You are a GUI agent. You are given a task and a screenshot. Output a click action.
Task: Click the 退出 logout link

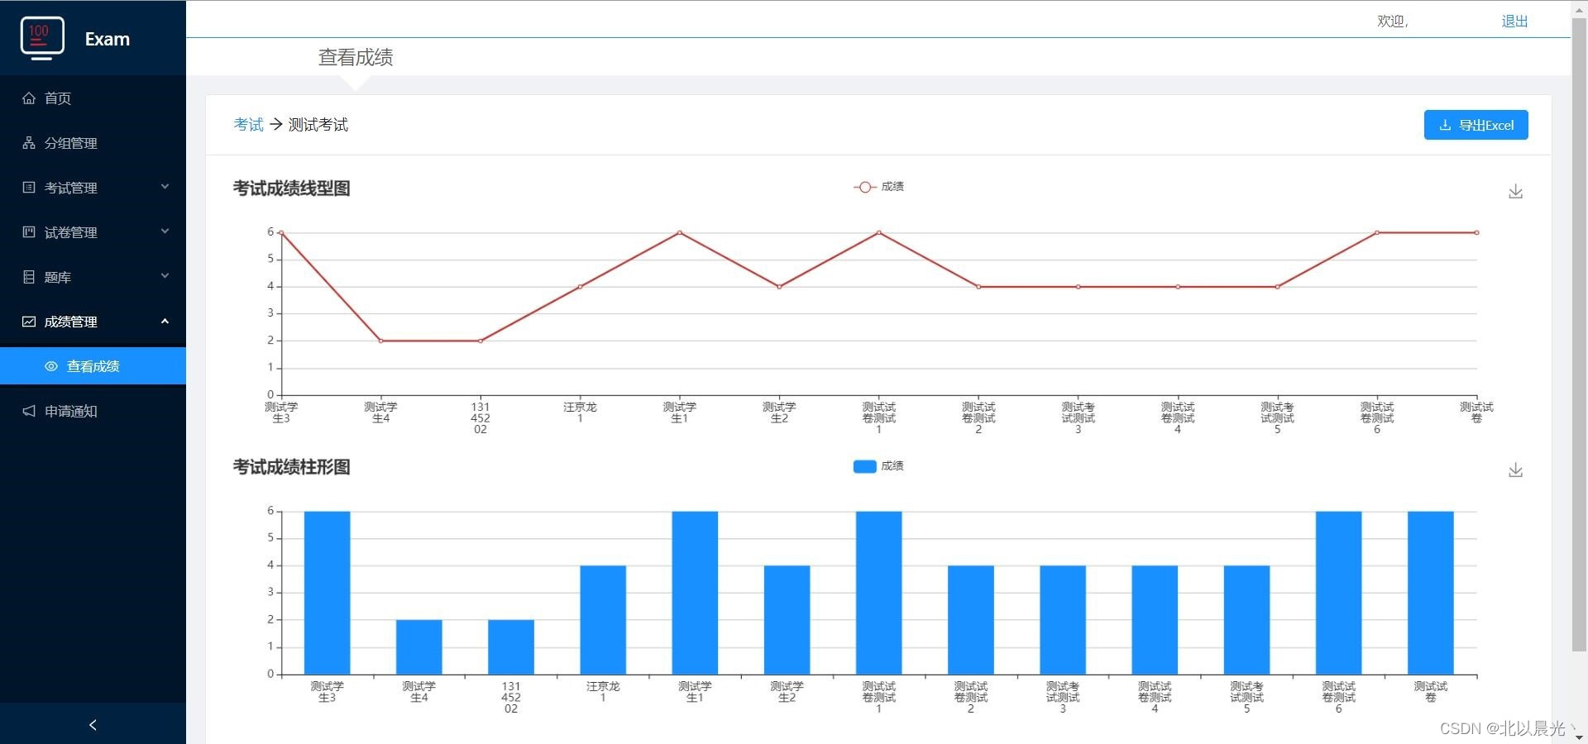[1514, 21]
